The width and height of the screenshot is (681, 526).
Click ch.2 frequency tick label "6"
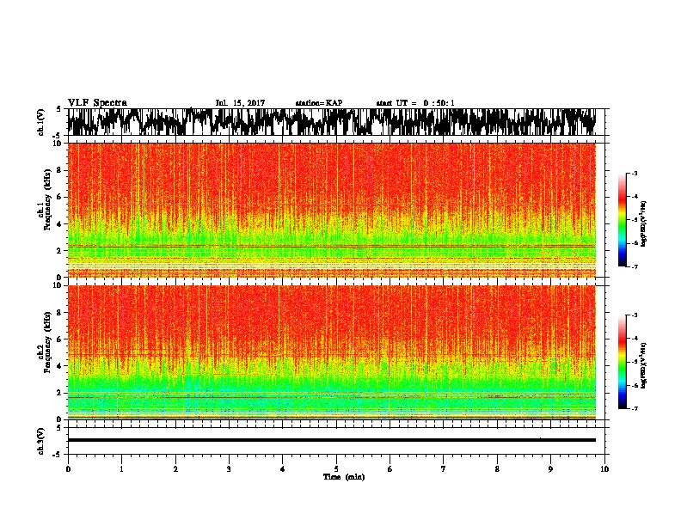(59, 339)
